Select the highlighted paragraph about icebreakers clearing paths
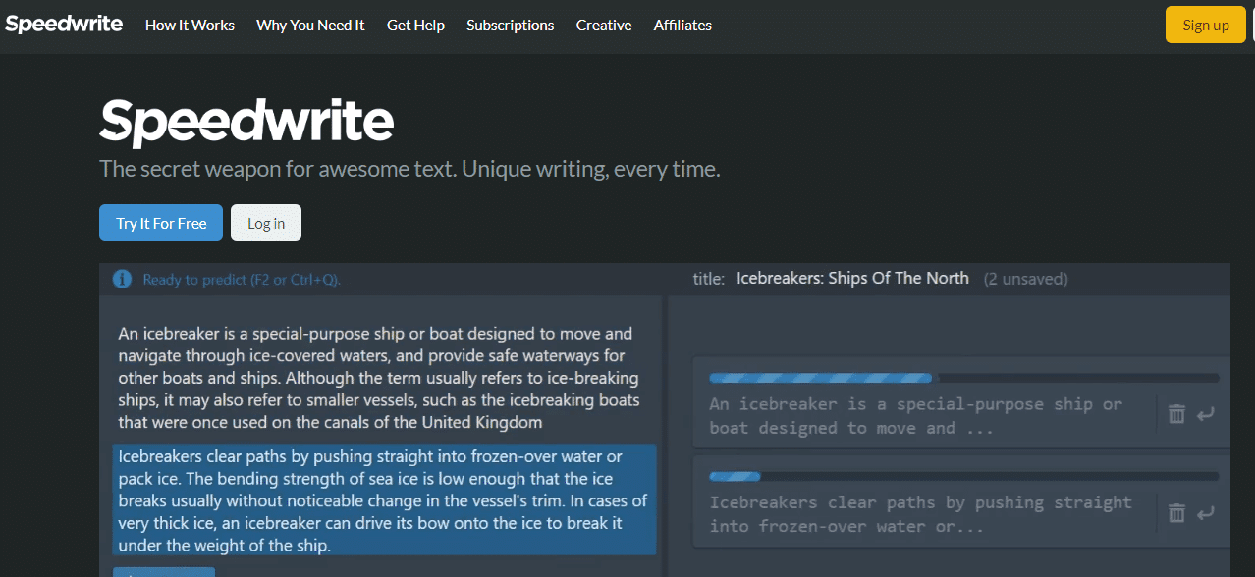This screenshot has width=1255, height=577. tap(383, 500)
